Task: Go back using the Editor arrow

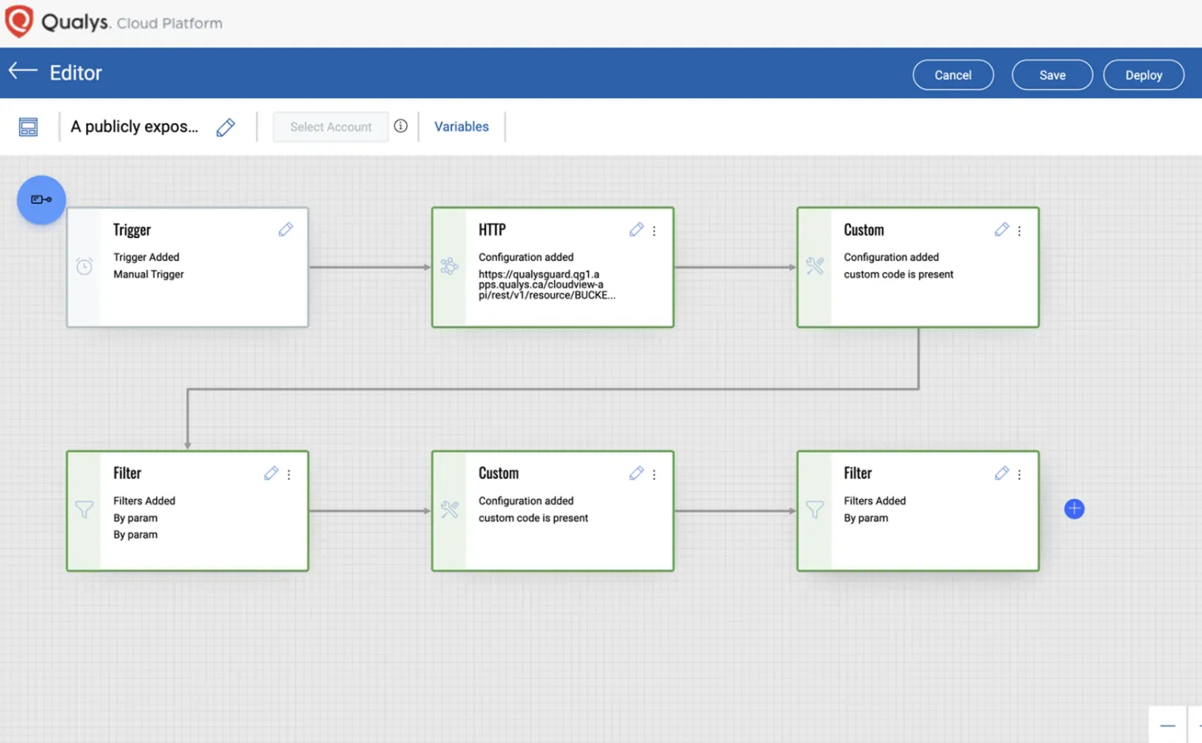Action: (22, 72)
